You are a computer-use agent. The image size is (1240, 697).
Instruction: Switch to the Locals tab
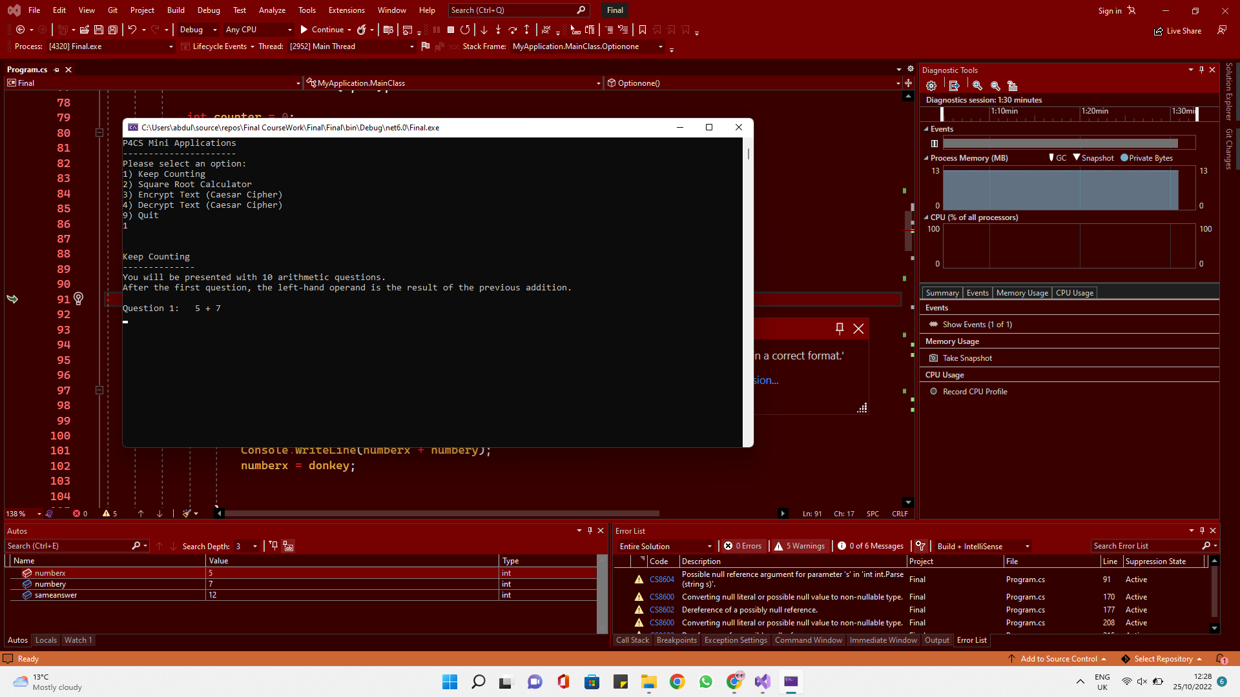tap(46, 640)
